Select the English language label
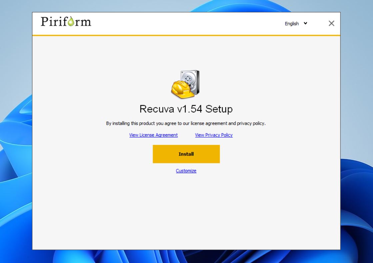The width and height of the screenshot is (373, 263). (x=291, y=24)
